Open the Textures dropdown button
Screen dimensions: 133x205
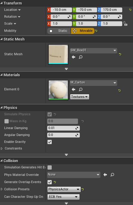click(x=80, y=97)
